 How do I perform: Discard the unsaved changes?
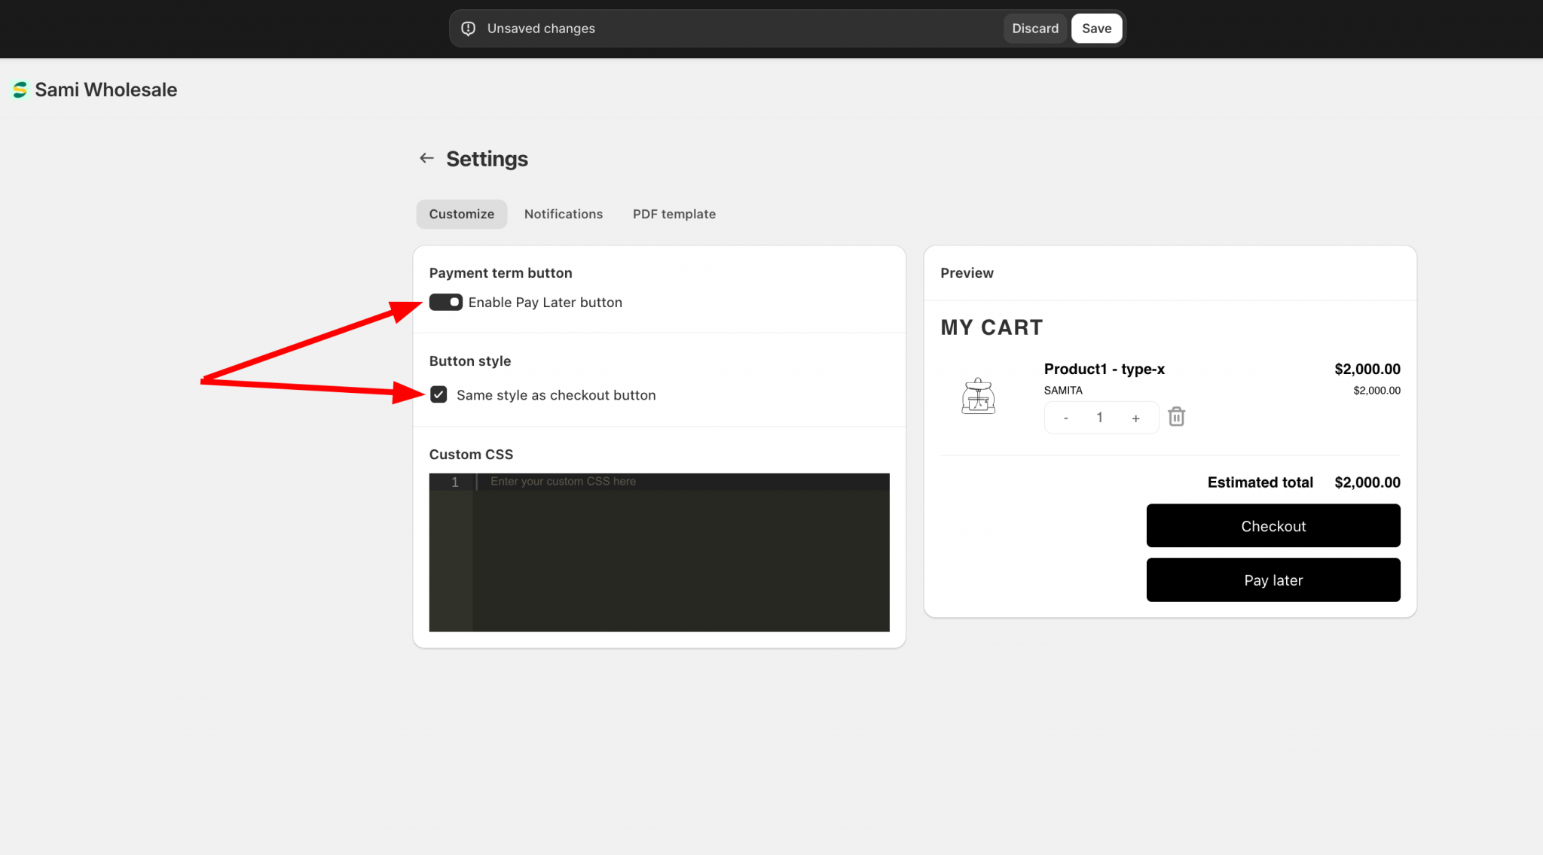click(x=1034, y=29)
